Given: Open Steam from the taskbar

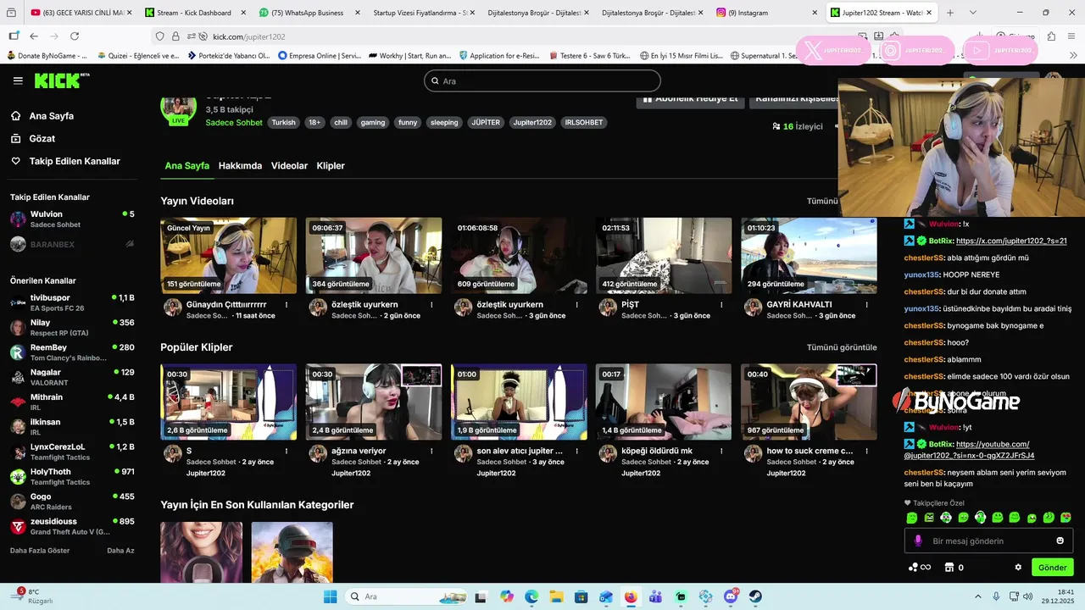Looking at the screenshot, I should (755, 596).
